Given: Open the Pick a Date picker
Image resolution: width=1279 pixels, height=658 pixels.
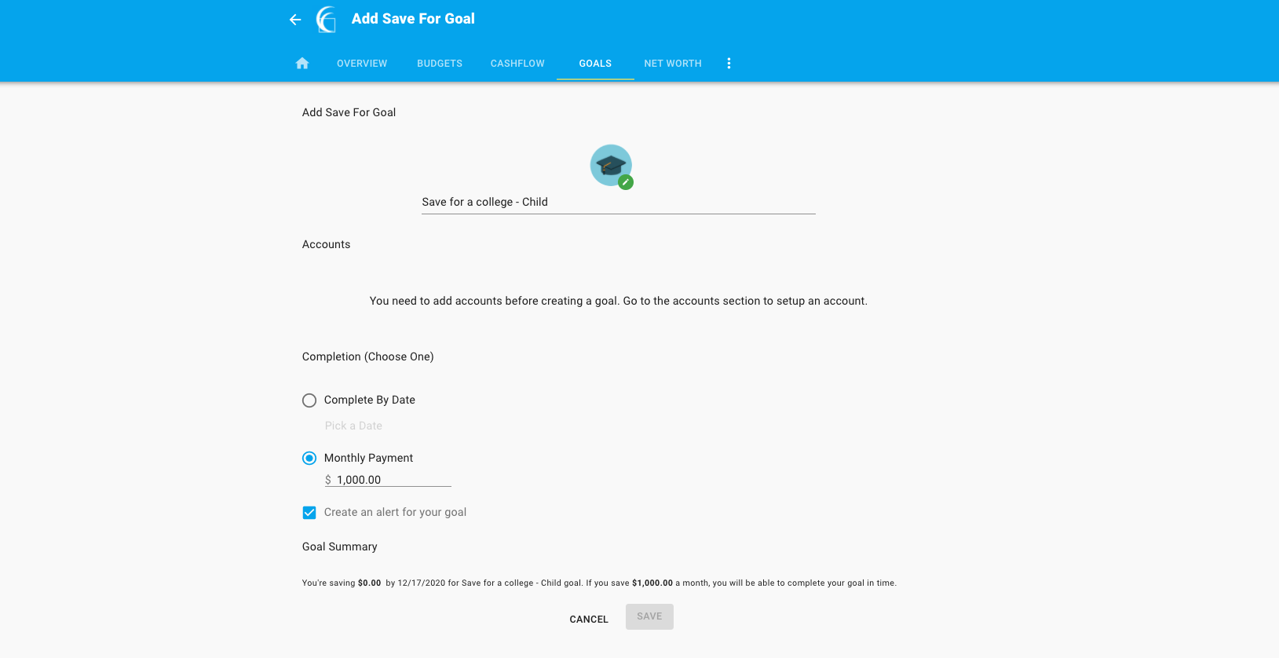Looking at the screenshot, I should pyautogui.click(x=353, y=426).
